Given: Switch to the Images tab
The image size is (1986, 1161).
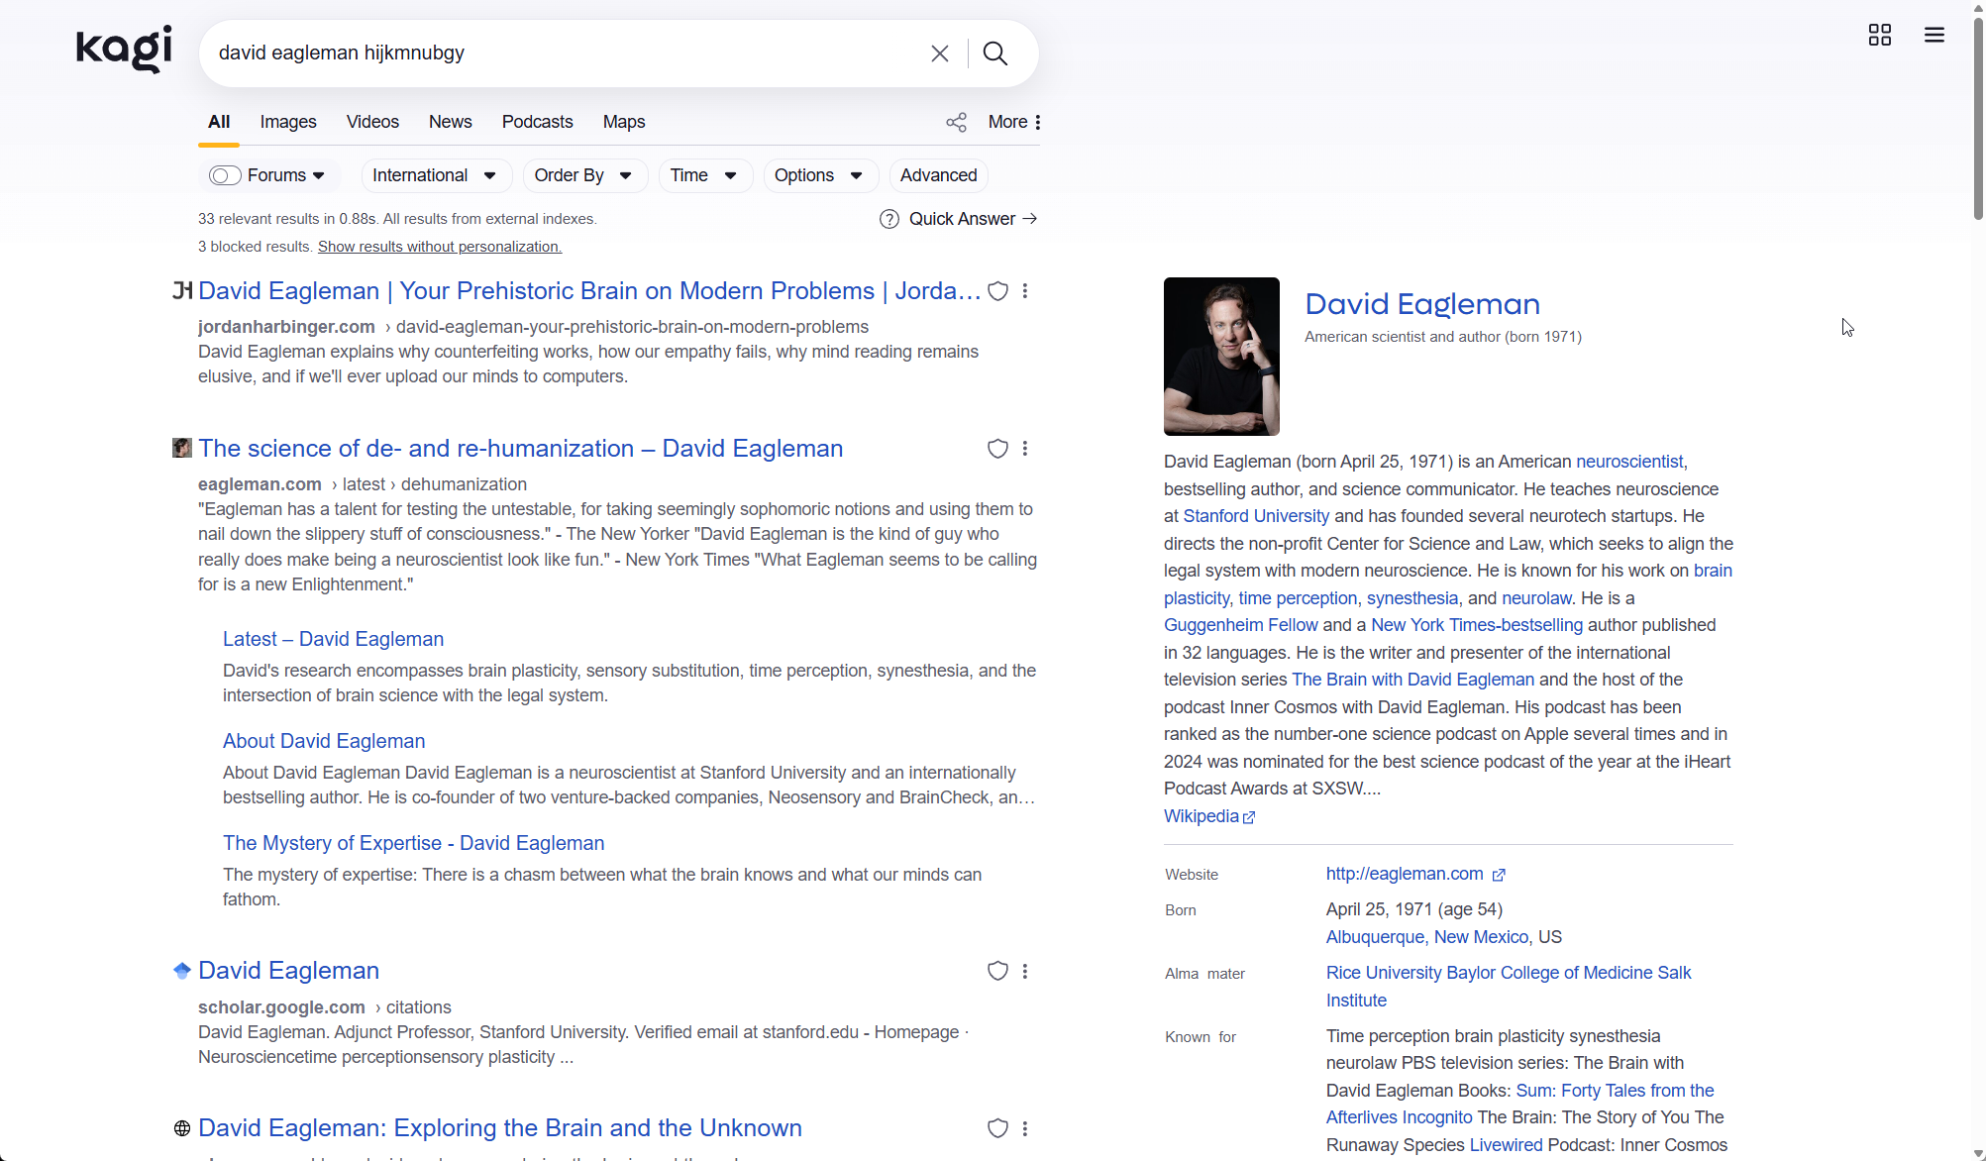Looking at the screenshot, I should [288, 122].
